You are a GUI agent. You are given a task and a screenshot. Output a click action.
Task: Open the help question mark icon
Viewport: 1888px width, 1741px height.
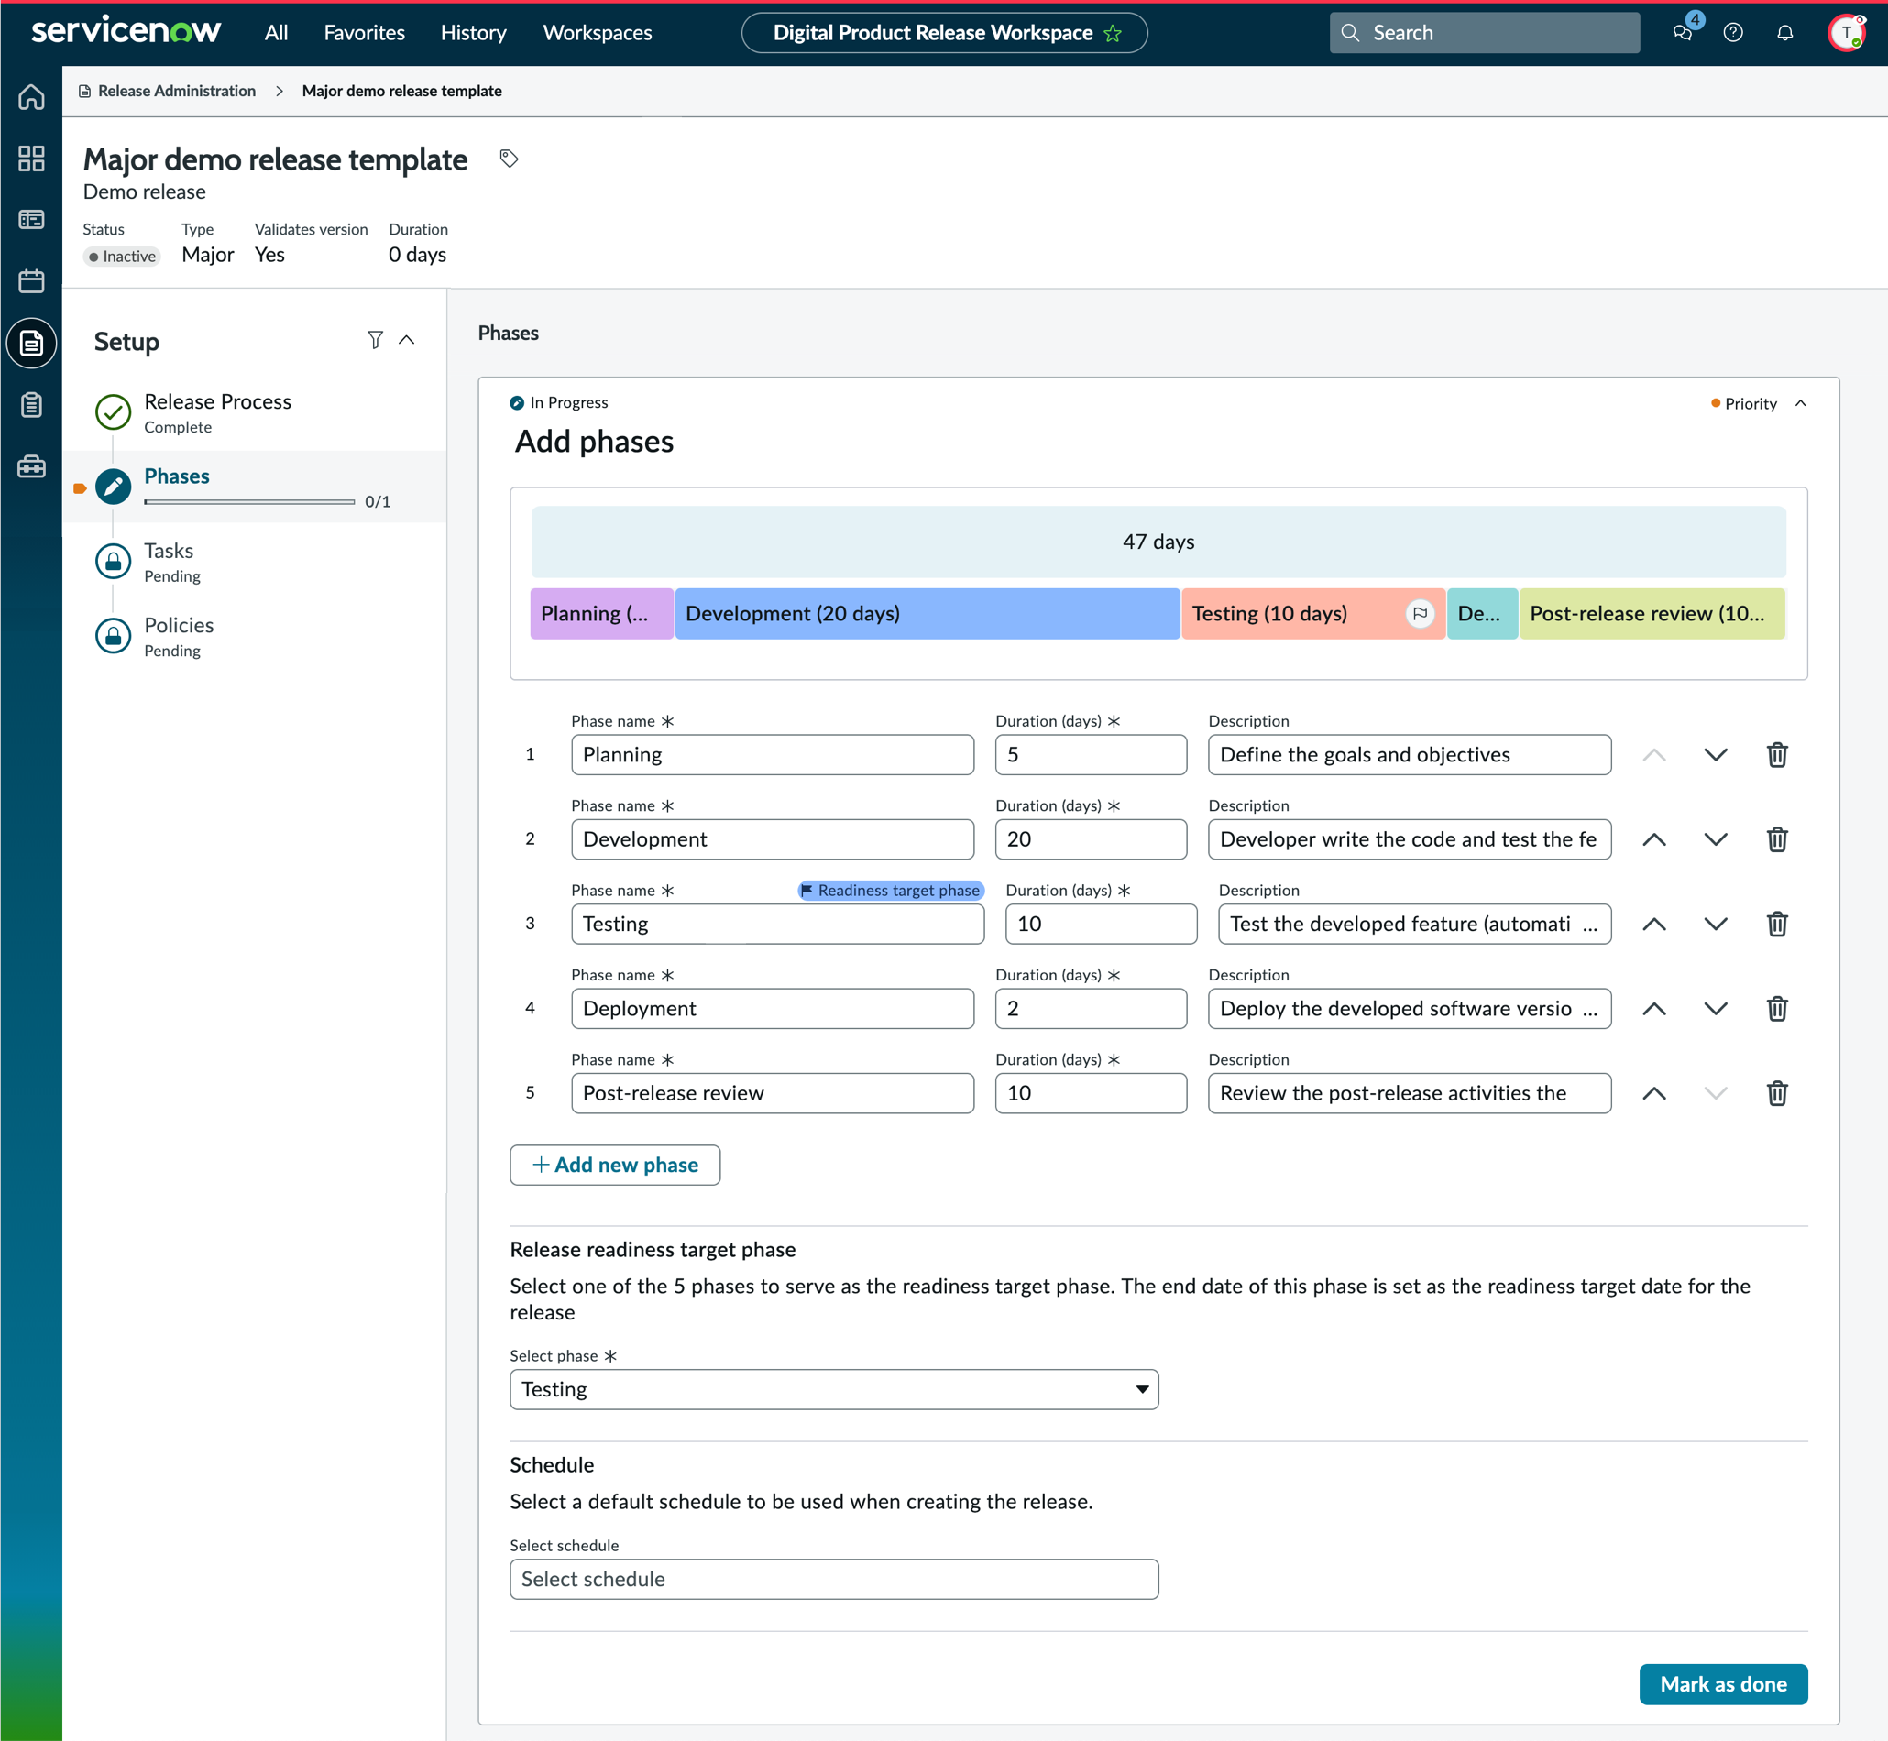click(1732, 33)
